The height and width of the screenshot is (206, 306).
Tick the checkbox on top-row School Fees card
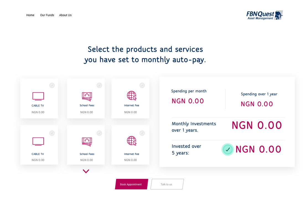click(x=99, y=85)
